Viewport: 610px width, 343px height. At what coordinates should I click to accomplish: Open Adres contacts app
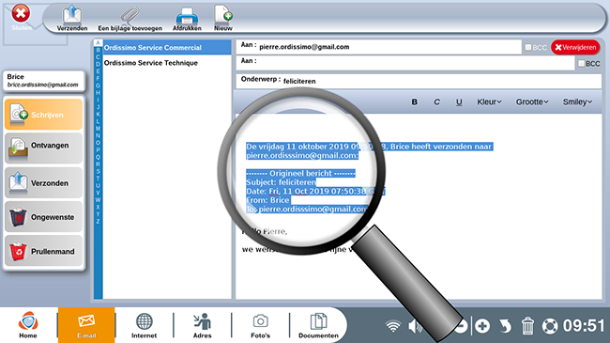pyautogui.click(x=203, y=325)
